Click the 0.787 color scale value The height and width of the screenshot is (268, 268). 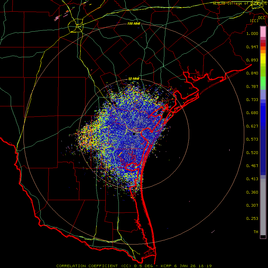pyautogui.click(x=252, y=86)
